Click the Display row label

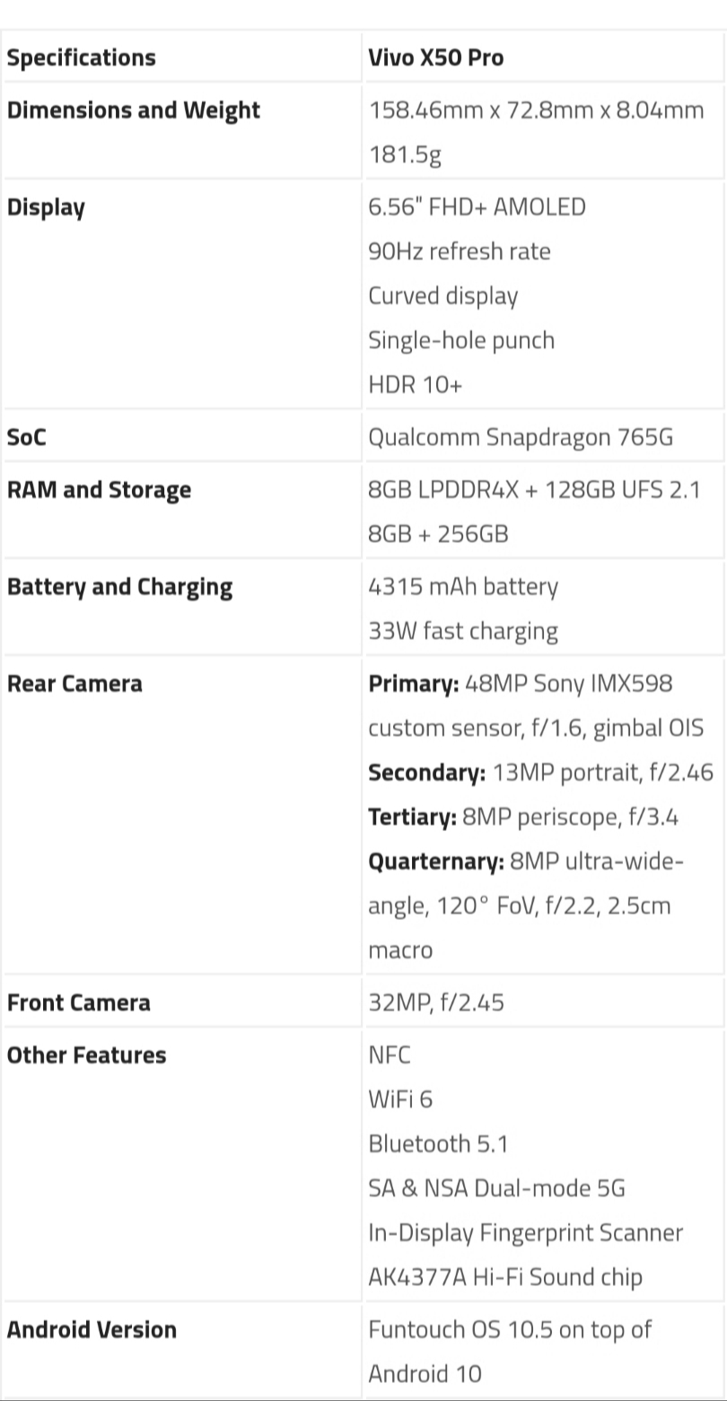[46, 207]
